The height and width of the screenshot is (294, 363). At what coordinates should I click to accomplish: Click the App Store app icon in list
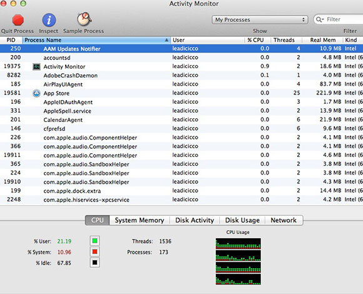point(36,93)
